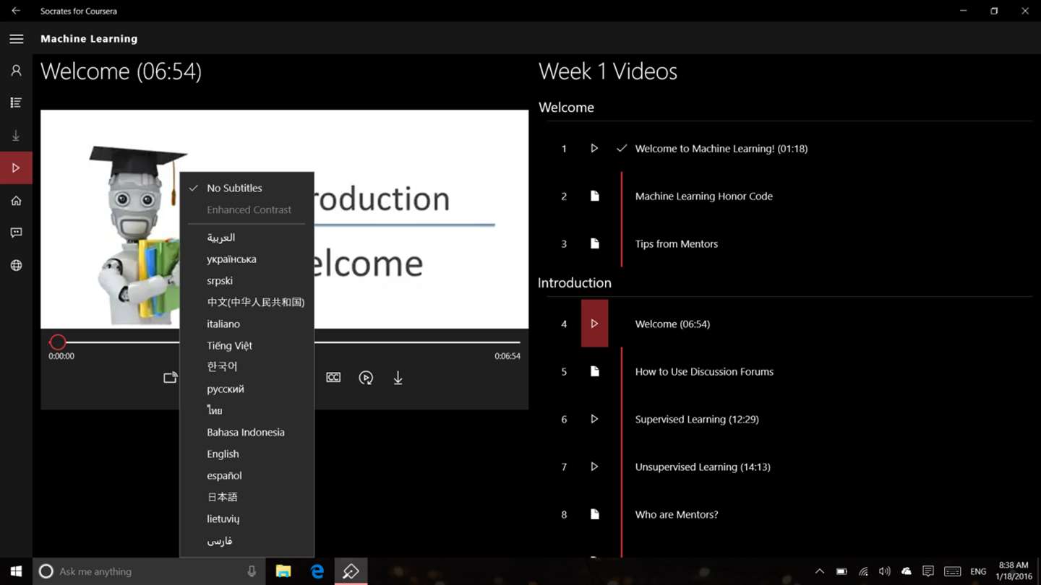Show hidden system tray icons
1041x585 pixels.
point(819,571)
